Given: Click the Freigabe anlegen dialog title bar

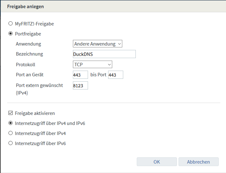Looking at the screenshot, I should click(x=113, y=6).
